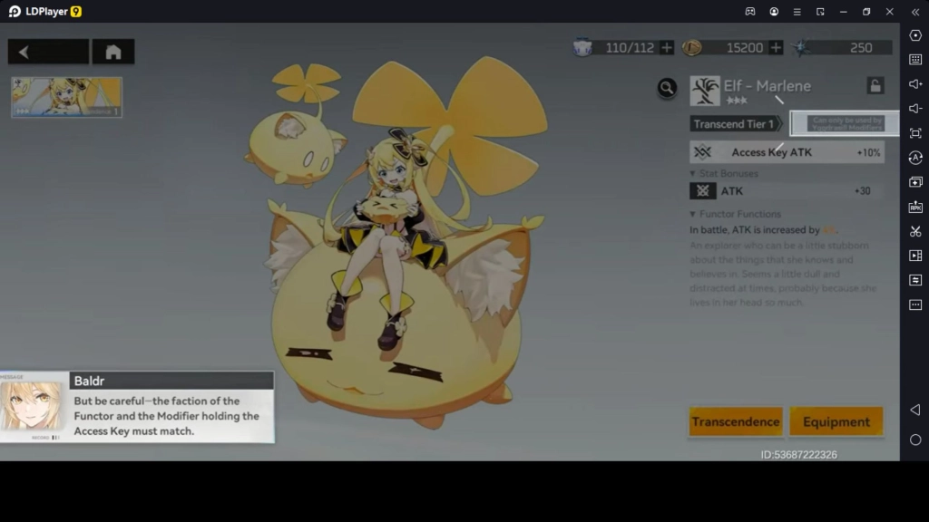Viewport: 929px width, 522px height.
Task: Click the magnifier icon to inspect artwork
Action: pos(667,87)
